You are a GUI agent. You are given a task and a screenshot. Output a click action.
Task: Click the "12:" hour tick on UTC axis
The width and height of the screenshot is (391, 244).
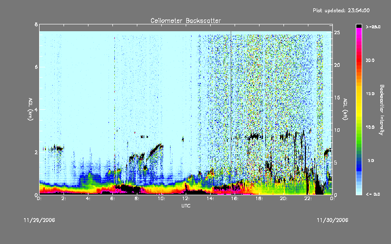click(x=186, y=199)
